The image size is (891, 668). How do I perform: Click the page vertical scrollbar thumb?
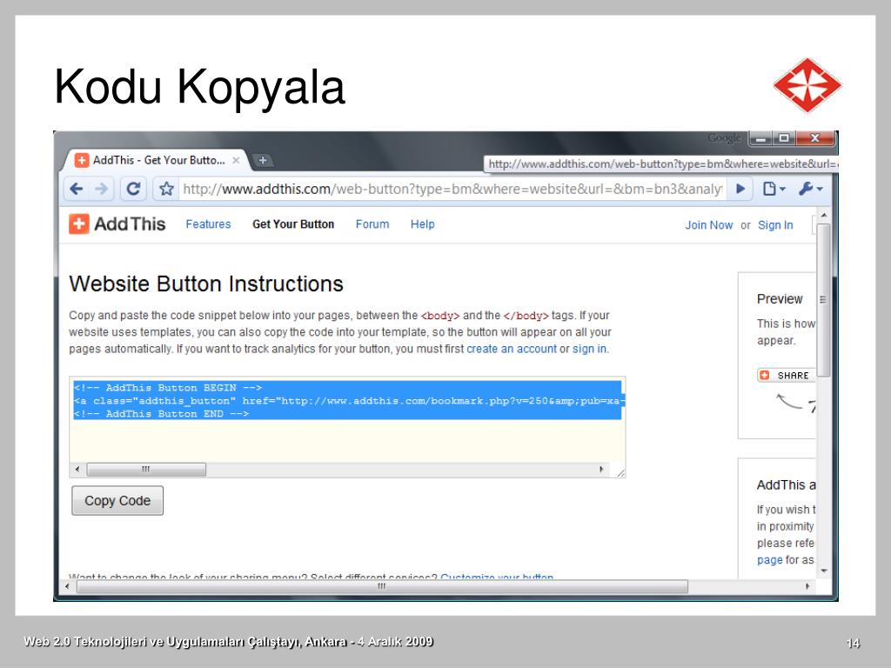(823, 300)
